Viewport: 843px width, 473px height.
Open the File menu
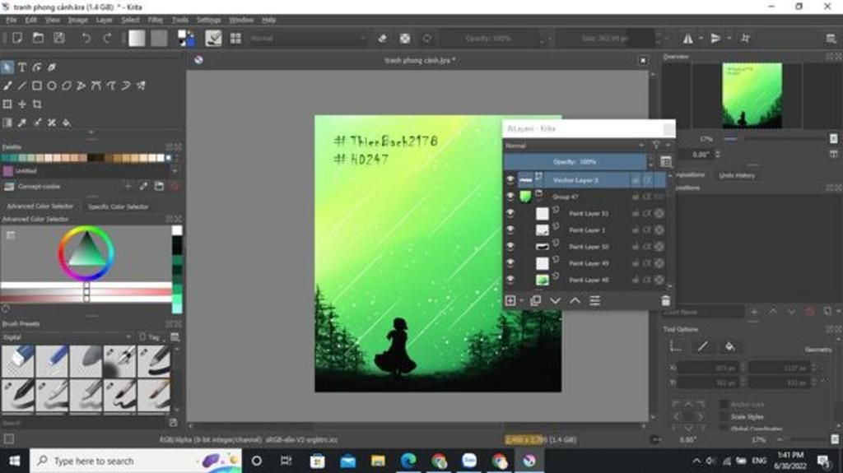[x=12, y=20]
